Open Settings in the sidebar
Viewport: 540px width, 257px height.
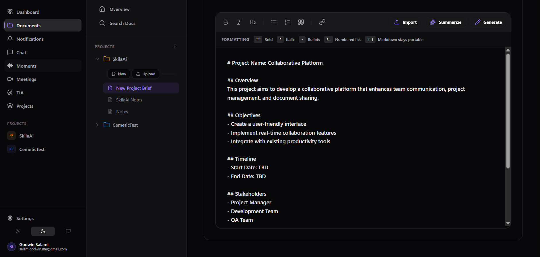pos(43,218)
